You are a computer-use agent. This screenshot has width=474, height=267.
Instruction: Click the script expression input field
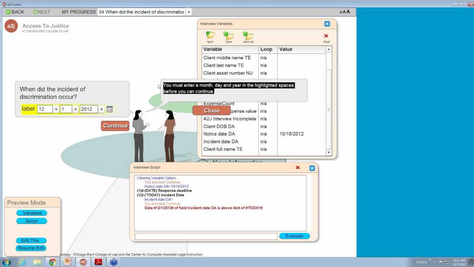(206, 236)
